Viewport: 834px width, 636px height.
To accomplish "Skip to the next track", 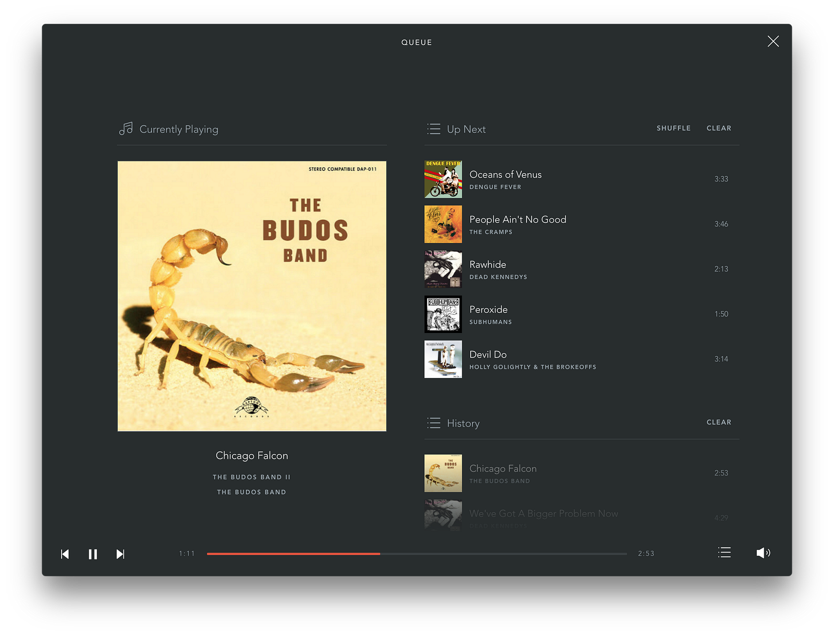I will point(120,554).
